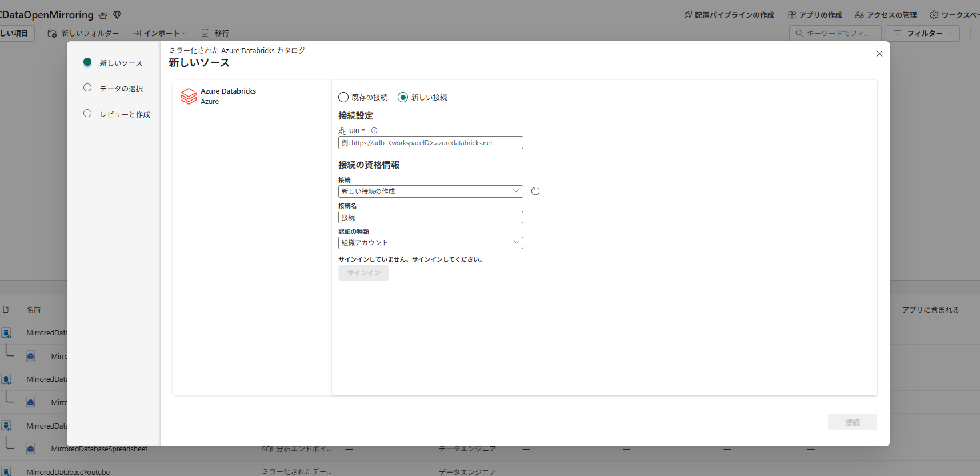Click the new folder icon
The width and height of the screenshot is (980, 476).
[52, 33]
